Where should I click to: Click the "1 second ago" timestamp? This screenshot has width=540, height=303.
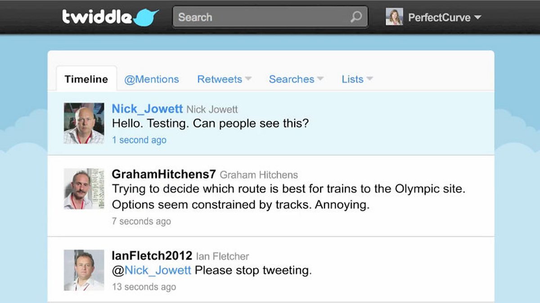click(139, 140)
